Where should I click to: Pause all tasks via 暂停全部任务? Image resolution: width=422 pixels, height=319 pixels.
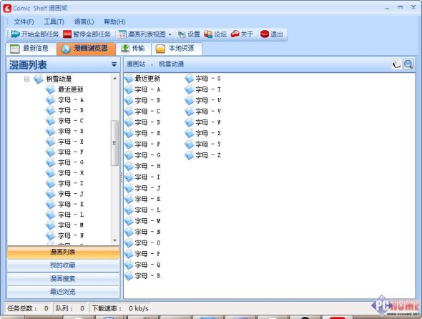(87, 34)
